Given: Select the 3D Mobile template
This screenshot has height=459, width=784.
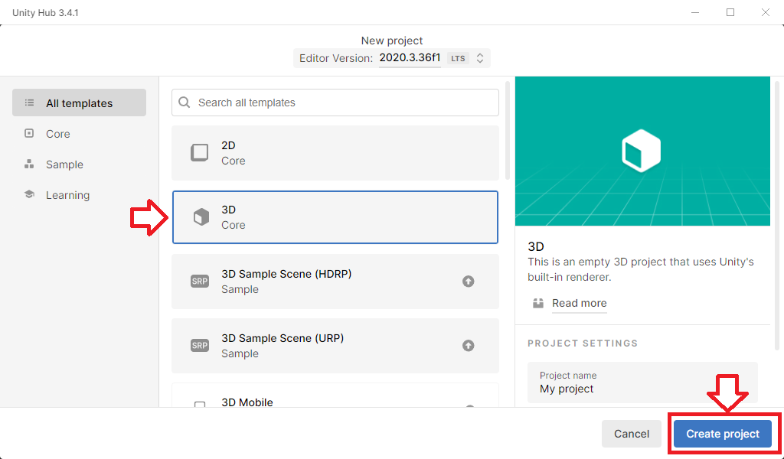Looking at the screenshot, I should point(335,396).
